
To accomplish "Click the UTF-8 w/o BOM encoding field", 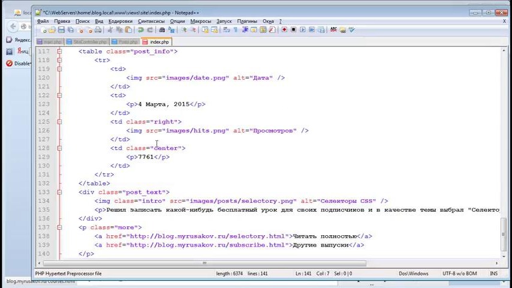I will tap(462, 274).
